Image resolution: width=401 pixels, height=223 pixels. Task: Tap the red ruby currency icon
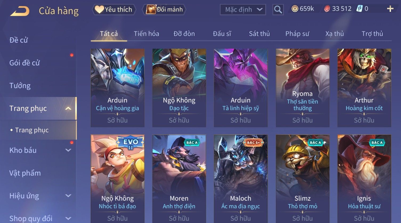click(x=327, y=9)
